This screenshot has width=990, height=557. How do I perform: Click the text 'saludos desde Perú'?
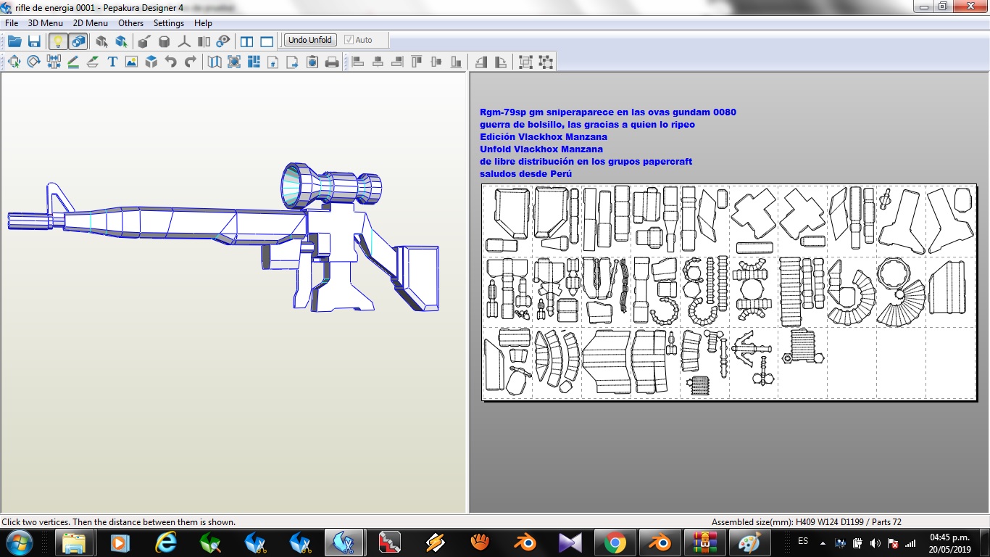click(x=525, y=174)
